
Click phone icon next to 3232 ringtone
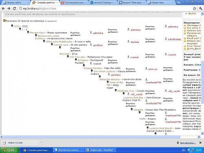tap(12, 26)
